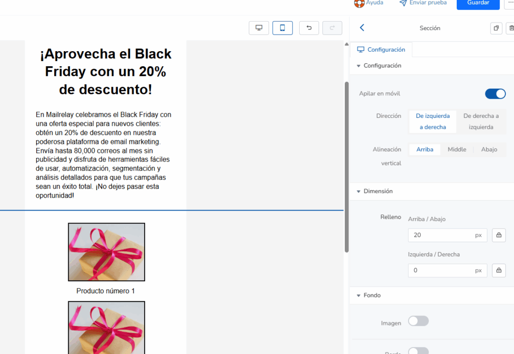Click the Redo arrow icon
The image size is (514, 354).
pos(332,28)
